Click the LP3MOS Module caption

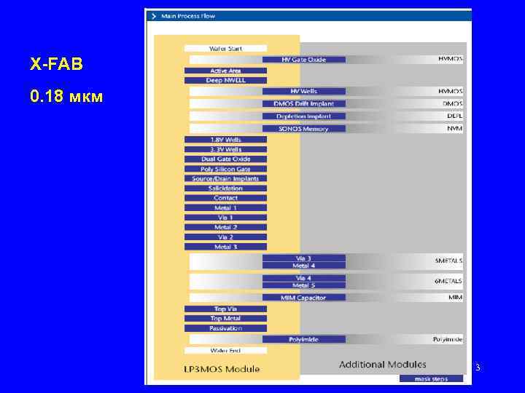(222, 369)
